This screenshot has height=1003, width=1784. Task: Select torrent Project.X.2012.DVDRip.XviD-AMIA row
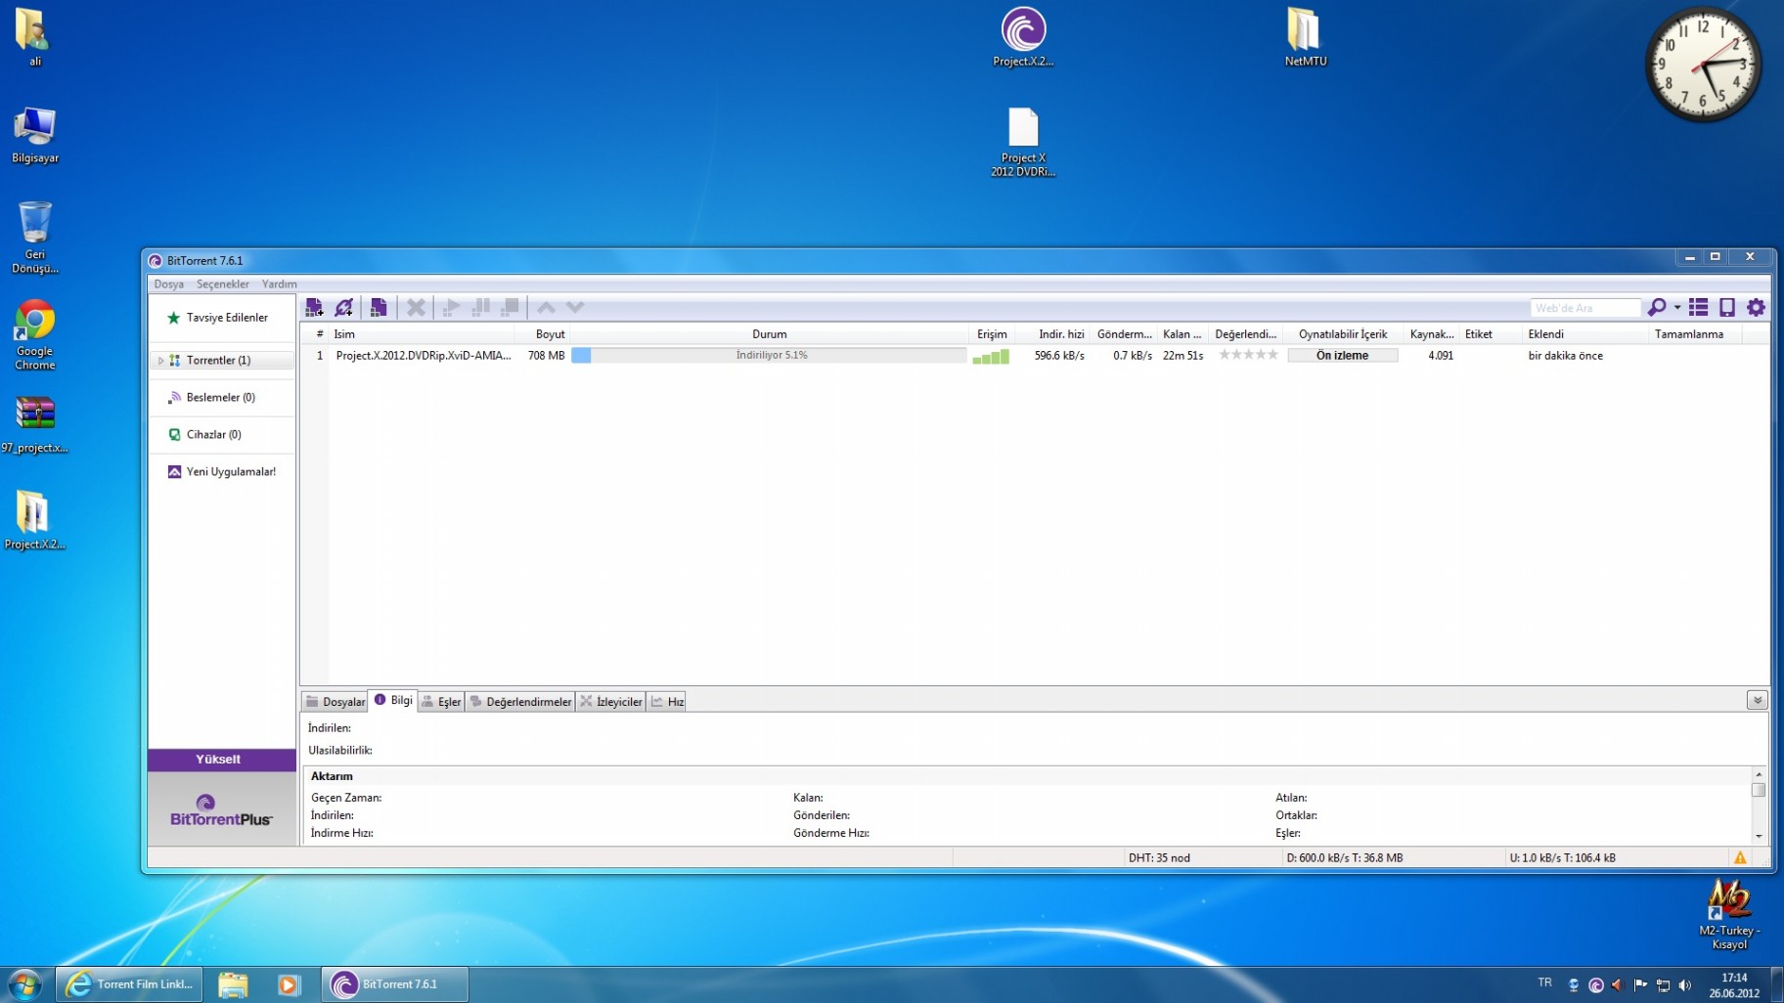pos(1034,356)
